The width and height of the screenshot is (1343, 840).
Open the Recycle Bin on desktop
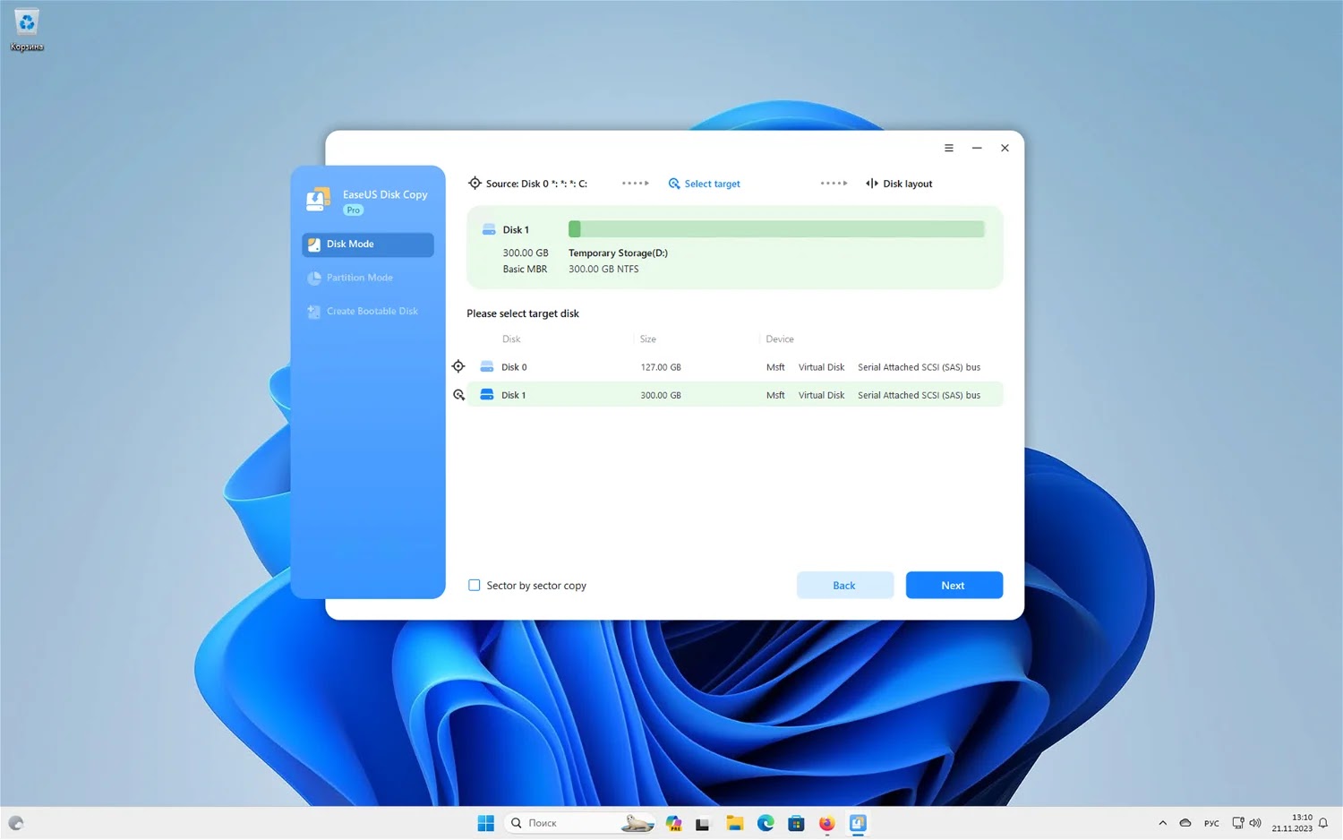pyautogui.click(x=27, y=29)
